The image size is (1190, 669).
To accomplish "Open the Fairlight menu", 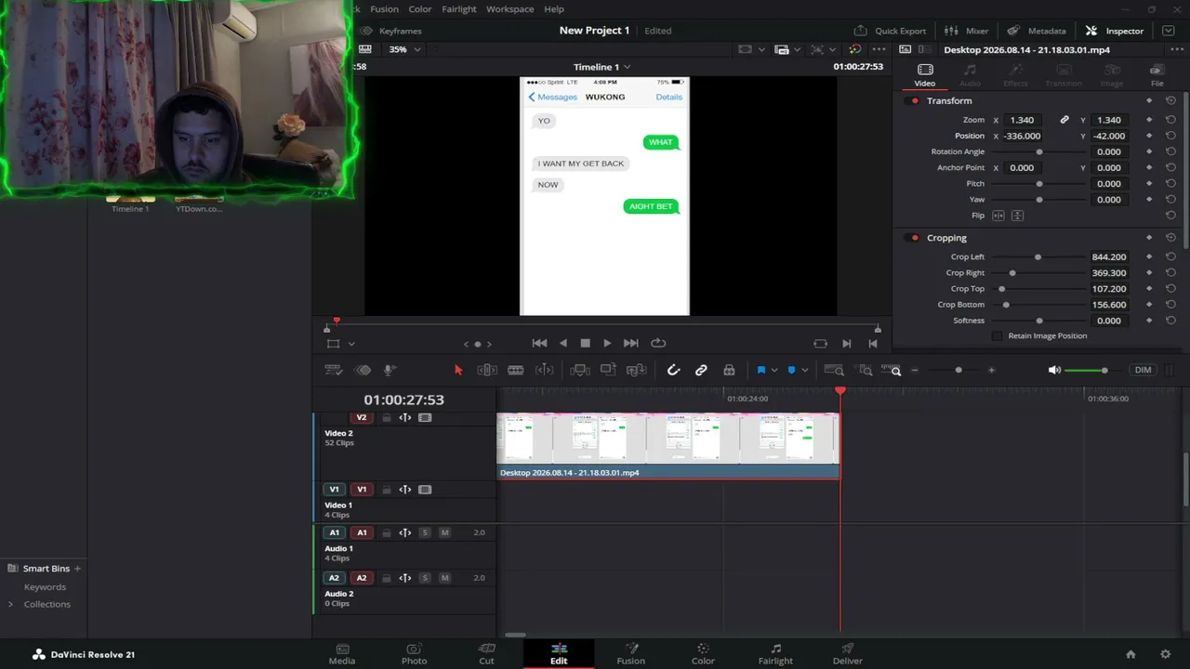I will coord(459,9).
